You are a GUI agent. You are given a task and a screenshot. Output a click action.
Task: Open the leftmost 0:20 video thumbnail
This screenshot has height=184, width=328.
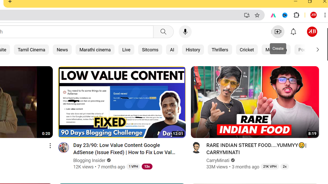[26, 102]
